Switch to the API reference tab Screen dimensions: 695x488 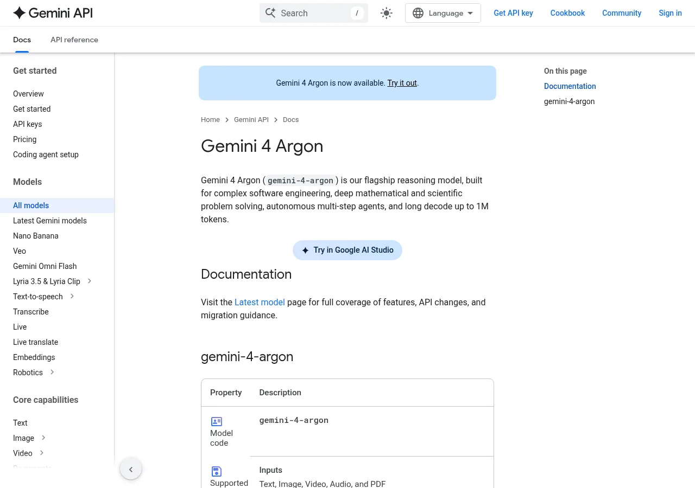click(x=74, y=40)
